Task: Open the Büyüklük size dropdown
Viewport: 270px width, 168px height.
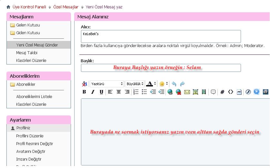Action: pyautogui.click(x=135, y=84)
